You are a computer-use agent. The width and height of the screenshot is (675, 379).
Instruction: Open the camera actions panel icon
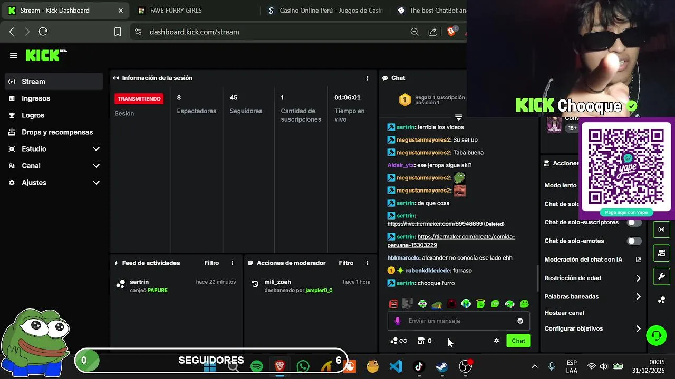[661, 253]
